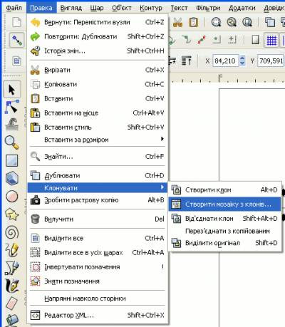285x327 pixels.
Task: Select the Pencil freehand tool
Action: tap(11, 250)
